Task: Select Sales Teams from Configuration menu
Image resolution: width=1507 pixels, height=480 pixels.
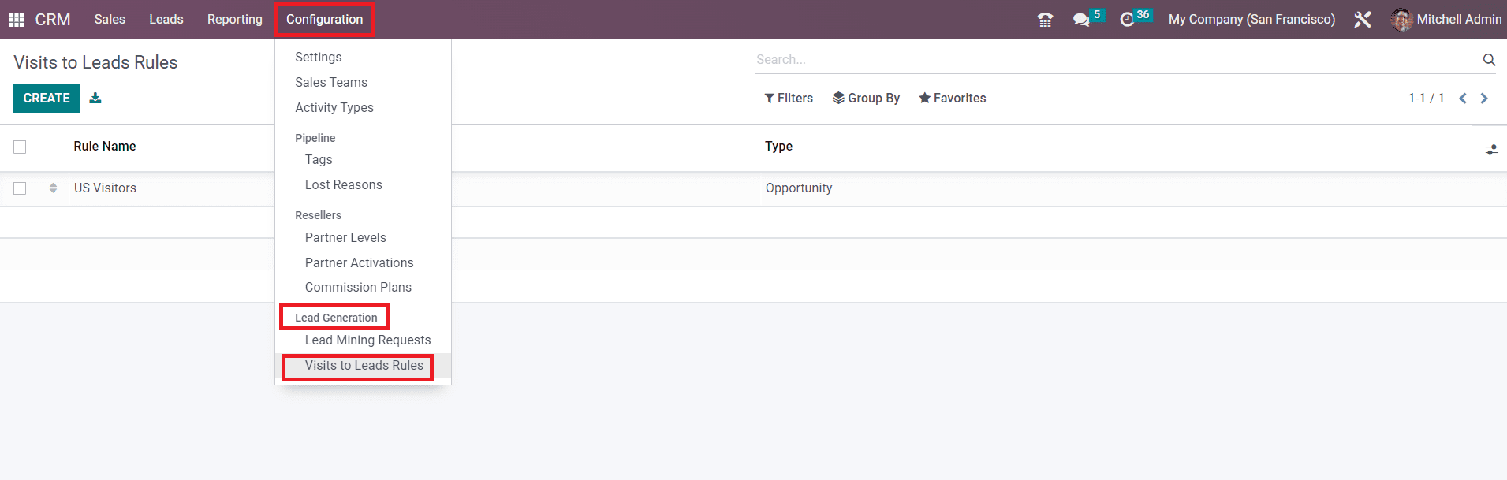Action: 331,83
